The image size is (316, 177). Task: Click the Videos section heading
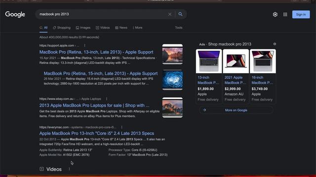pyautogui.click(x=54, y=169)
